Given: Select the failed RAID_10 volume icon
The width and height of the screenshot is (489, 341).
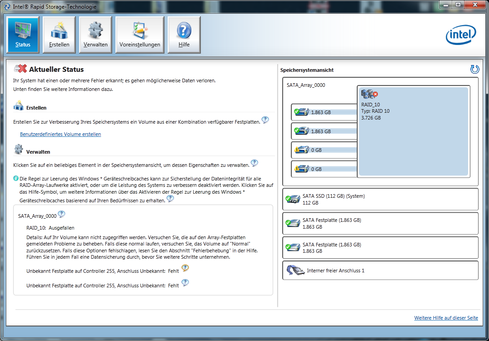Looking at the screenshot, I should click(369, 94).
